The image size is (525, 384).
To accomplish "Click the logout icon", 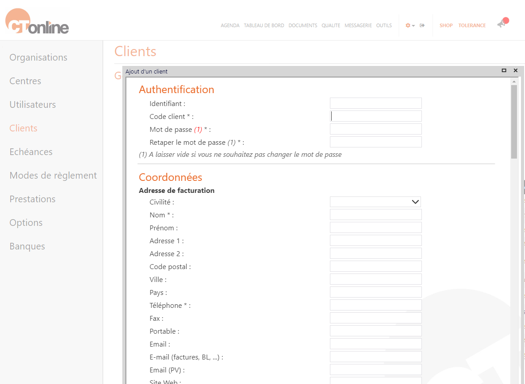I will point(422,25).
